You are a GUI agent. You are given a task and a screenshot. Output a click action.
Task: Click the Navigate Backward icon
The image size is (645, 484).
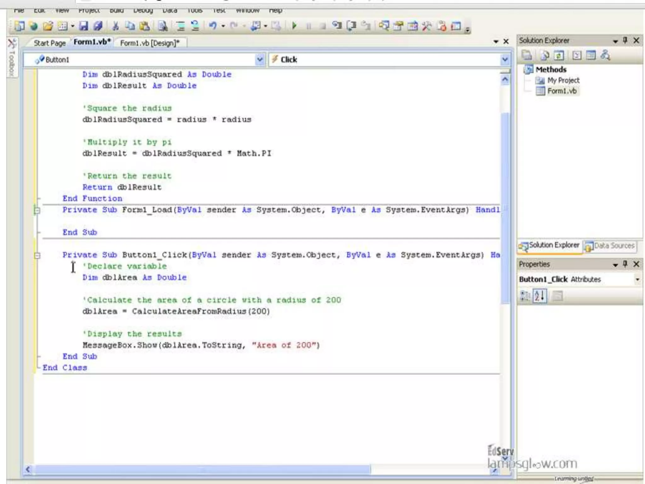[255, 26]
